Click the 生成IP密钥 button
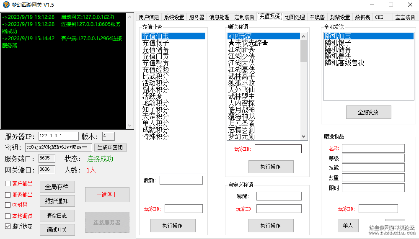 click(x=110, y=147)
